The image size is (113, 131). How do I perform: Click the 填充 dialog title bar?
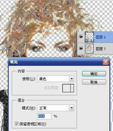click(x=59, y=62)
